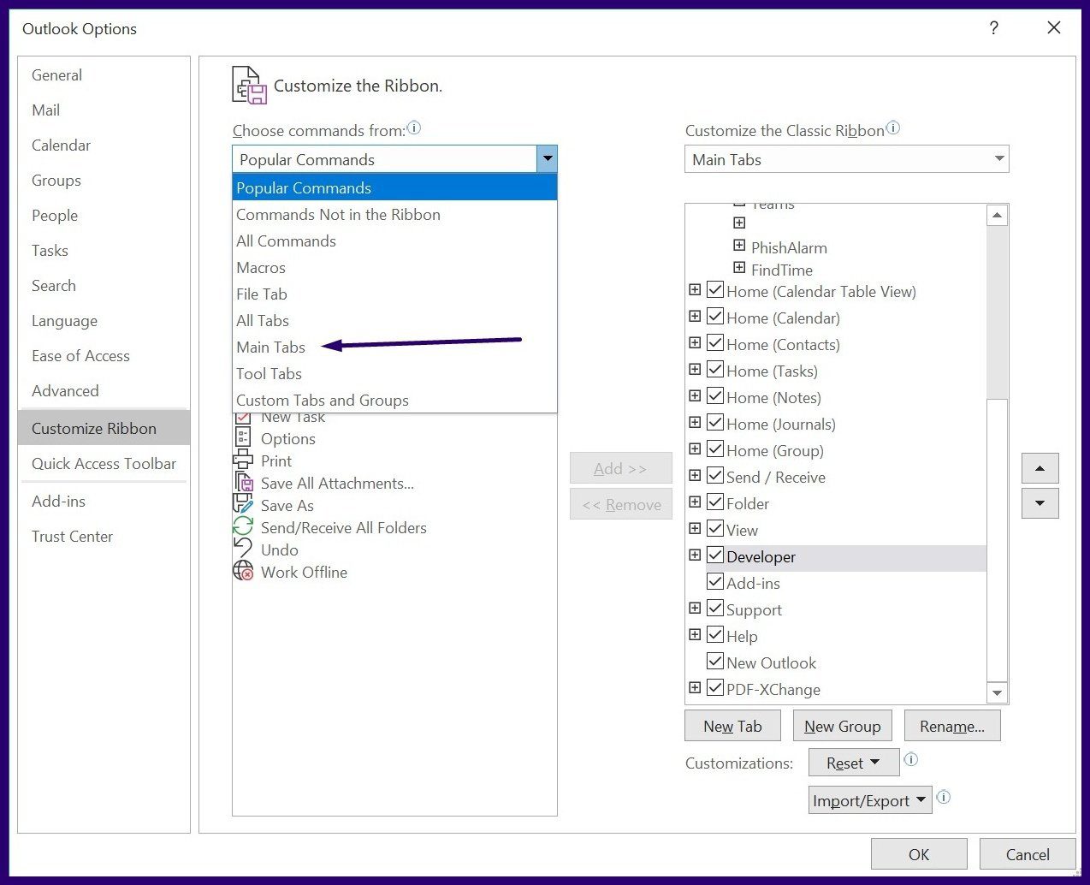Open the Main Tabs dropdown on the right
The width and height of the screenshot is (1090, 885).
click(998, 159)
